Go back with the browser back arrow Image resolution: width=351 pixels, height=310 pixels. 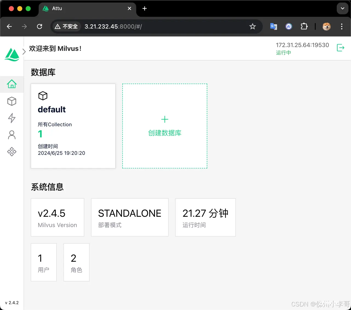9,26
